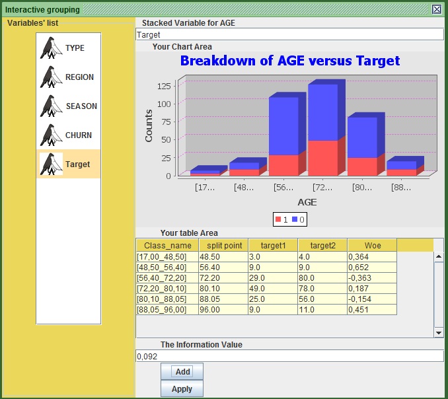448x399 pixels.
Task: Click Woe cell 0,652
Action: (372, 268)
